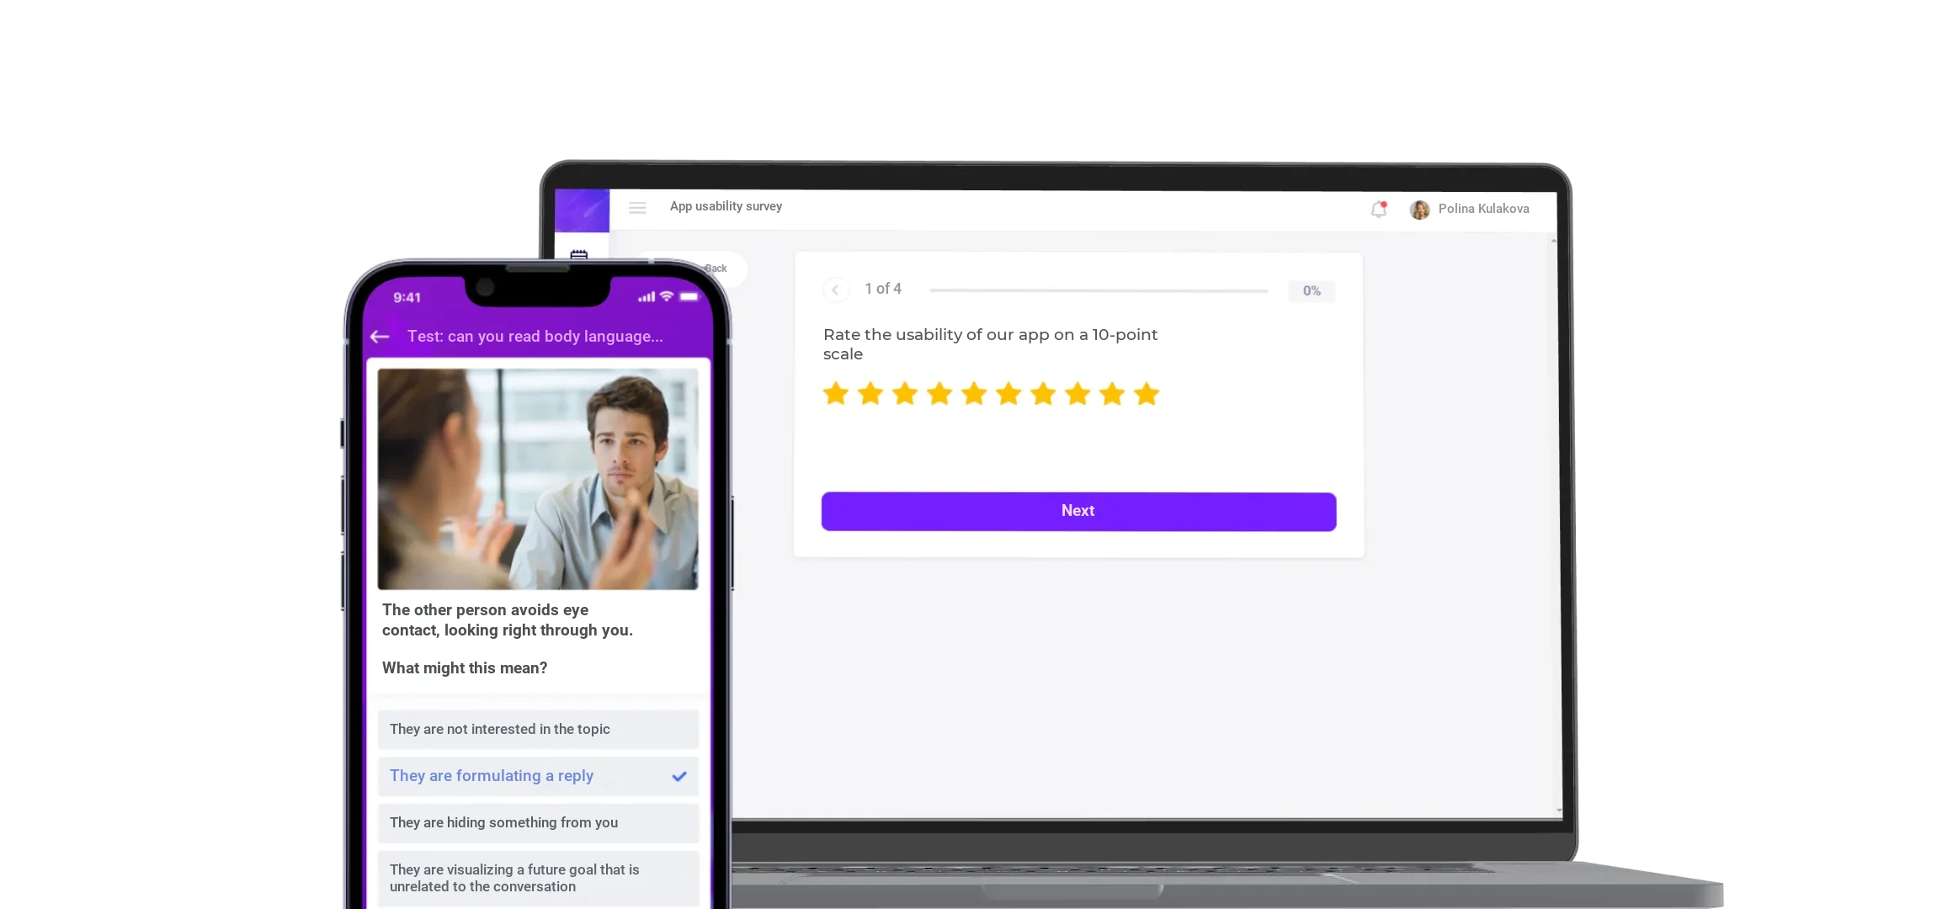Click the 'App usability survey' title
The height and width of the screenshot is (909, 1953).
point(726,206)
